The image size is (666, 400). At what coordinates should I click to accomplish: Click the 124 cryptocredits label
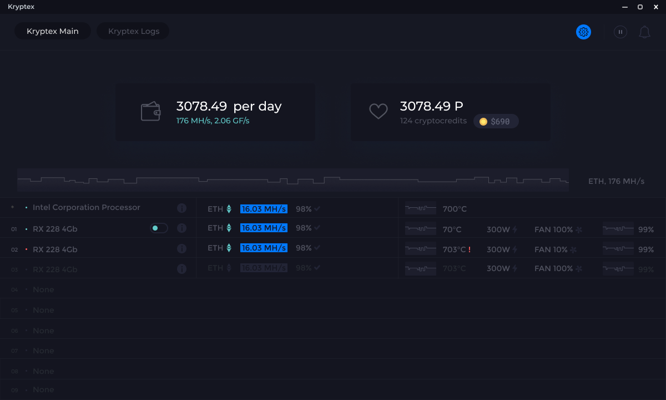coord(433,121)
